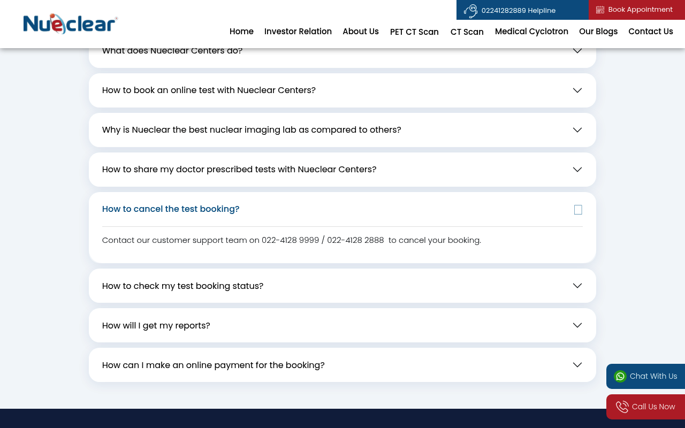Click the Nueclear logo

pos(70,24)
